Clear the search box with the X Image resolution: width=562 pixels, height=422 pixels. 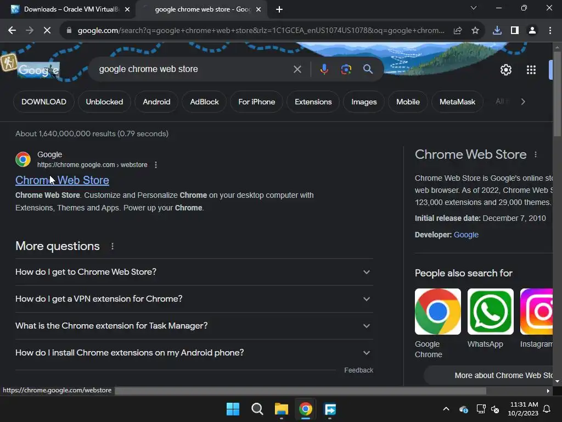click(x=297, y=69)
